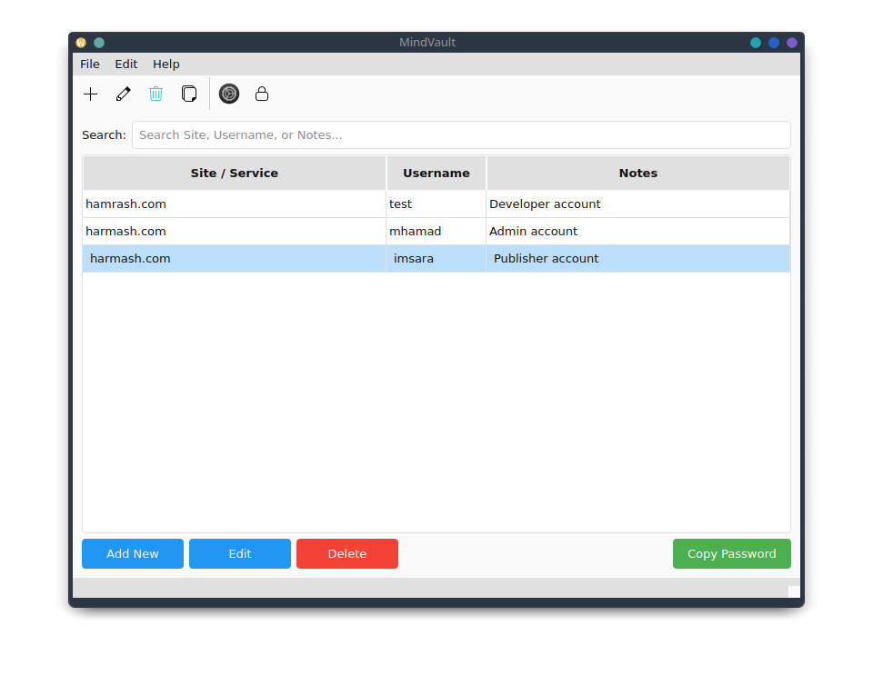Click the plus icon to add an entry
The width and height of the screenshot is (873, 685).
pyautogui.click(x=91, y=94)
